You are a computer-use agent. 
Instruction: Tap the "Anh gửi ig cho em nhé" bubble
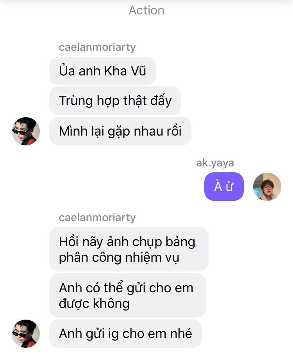(125, 333)
